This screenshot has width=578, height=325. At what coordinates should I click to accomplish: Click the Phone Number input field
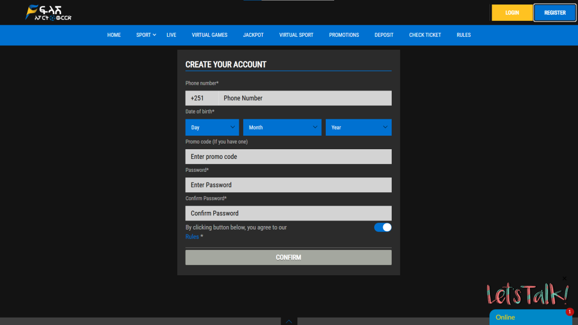tap(305, 98)
